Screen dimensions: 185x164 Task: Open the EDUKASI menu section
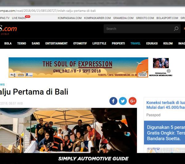coord(152,43)
